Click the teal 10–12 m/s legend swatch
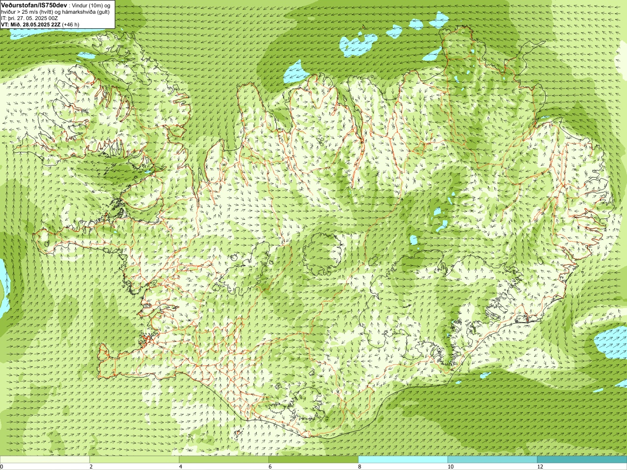The height and width of the screenshot is (470, 627). [492, 460]
